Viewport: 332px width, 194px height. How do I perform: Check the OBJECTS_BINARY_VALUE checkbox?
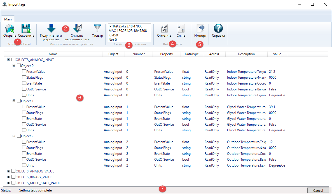13,177
